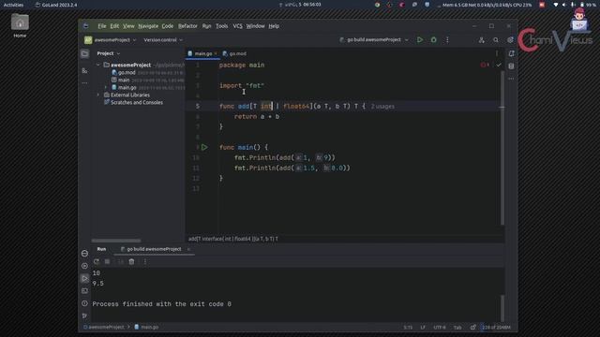The image size is (600, 337).
Task: Open the File menu
Action: click(102, 26)
